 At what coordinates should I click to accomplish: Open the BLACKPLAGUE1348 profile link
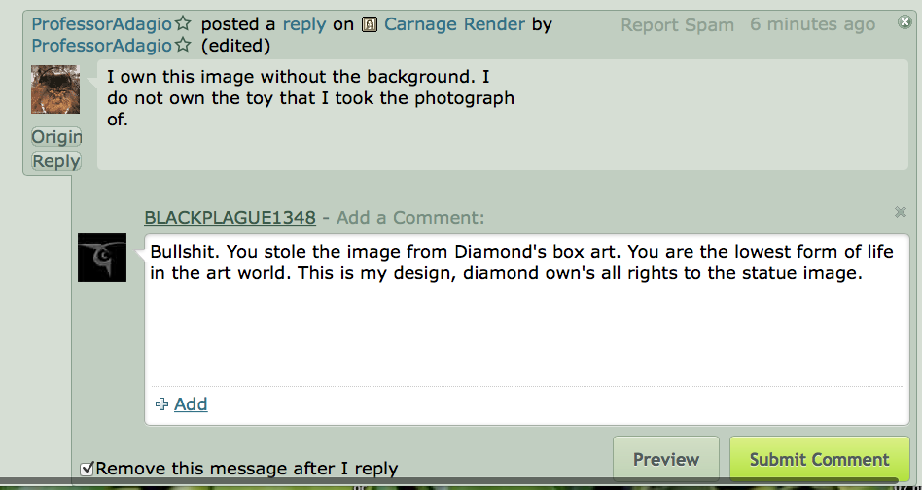pos(230,218)
